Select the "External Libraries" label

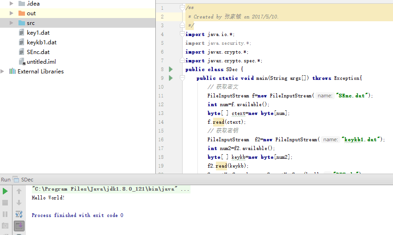click(41, 71)
